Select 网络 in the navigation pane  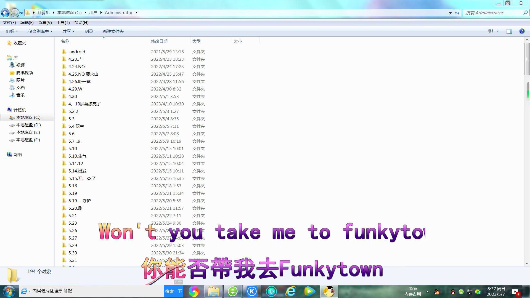[x=17, y=155]
